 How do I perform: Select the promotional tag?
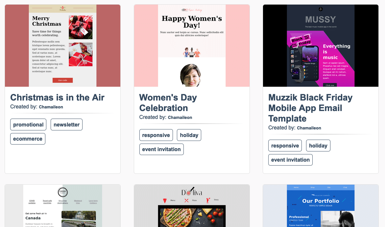[28, 125]
